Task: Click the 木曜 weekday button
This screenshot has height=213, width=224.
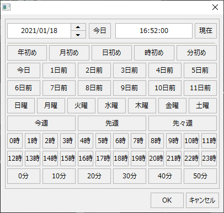Action: 142,106
